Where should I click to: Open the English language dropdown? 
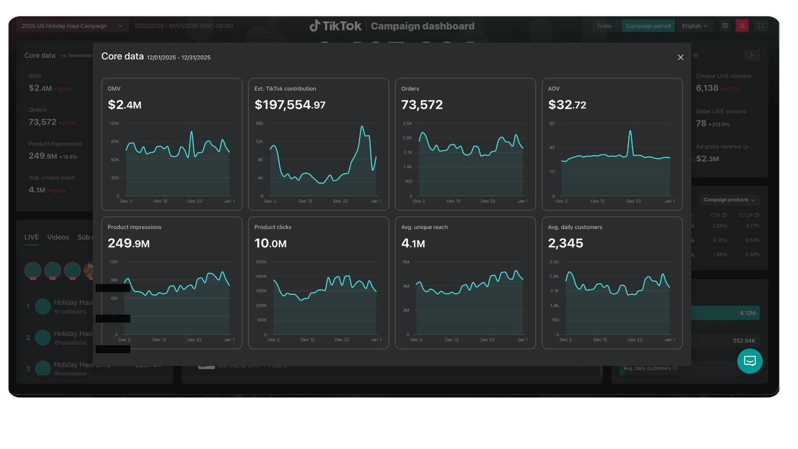(694, 26)
